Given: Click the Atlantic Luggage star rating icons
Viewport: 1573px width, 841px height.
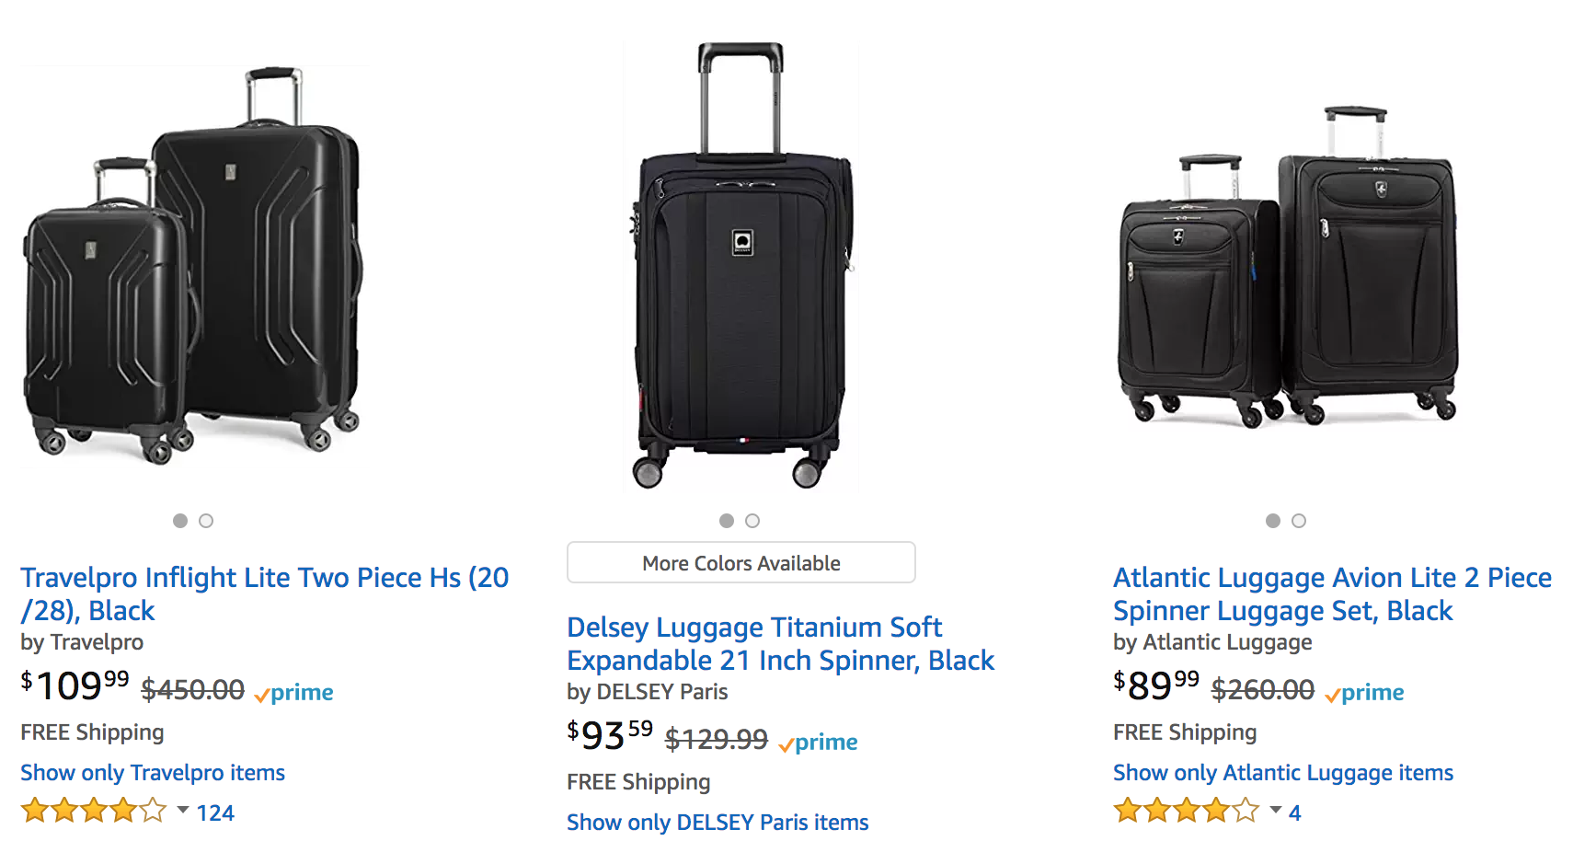Looking at the screenshot, I should pyautogui.click(x=1186, y=812).
